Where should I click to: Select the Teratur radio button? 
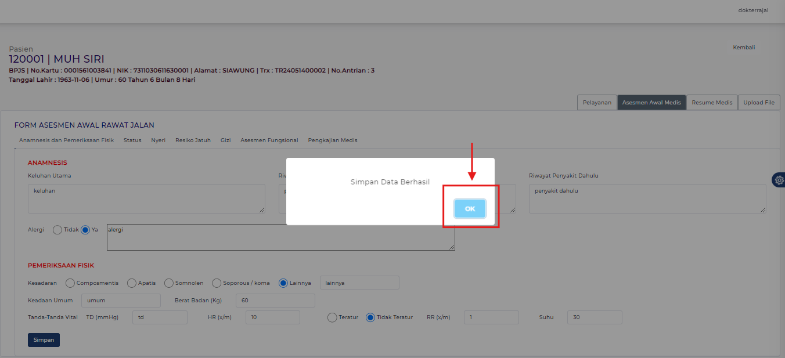(332, 317)
